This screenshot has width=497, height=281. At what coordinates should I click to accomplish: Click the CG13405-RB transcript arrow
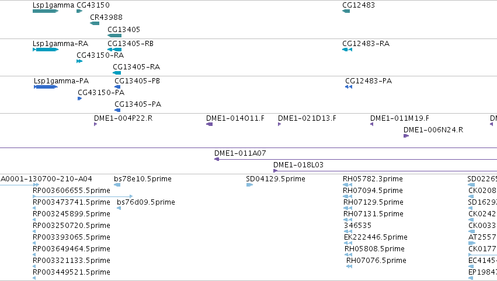click(x=114, y=50)
